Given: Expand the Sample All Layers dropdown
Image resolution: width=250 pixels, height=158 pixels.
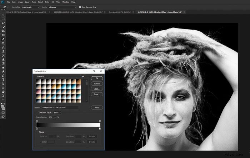Looking at the screenshot, I should [62, 7].
